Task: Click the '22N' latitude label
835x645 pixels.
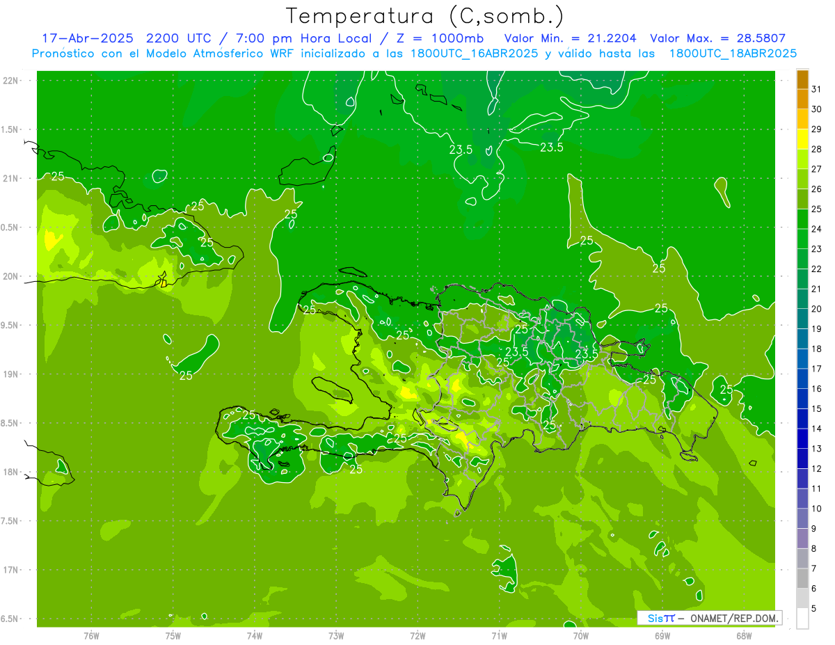Action: pos(10,81)
